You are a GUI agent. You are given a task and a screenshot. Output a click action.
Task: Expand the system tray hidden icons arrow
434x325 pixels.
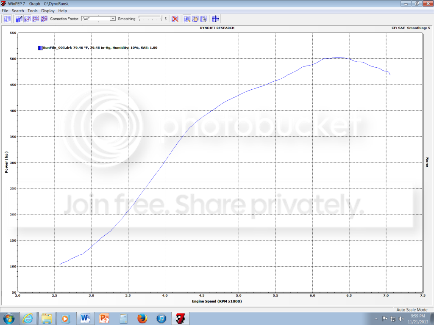coord(377,318)
